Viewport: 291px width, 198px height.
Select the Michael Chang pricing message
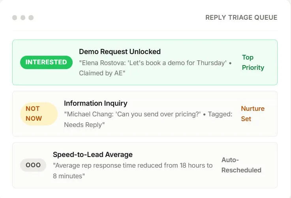(148, 120)
